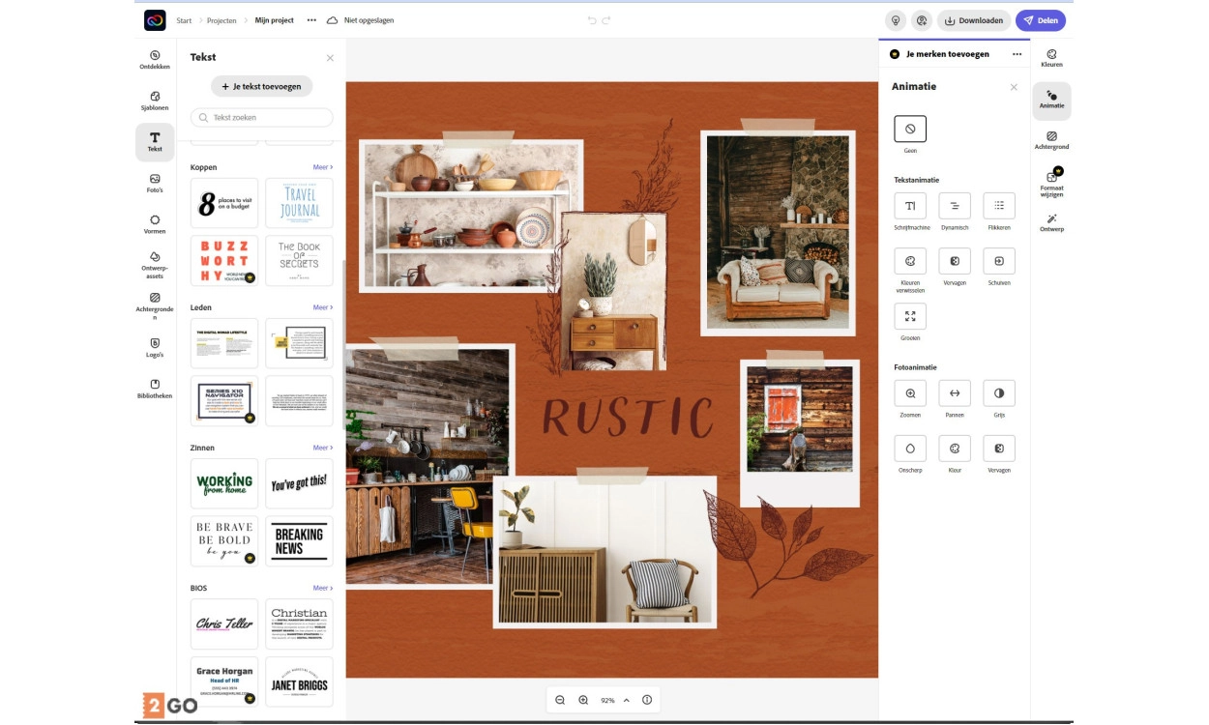This screenshot has width=1209, height=725.
Task: Select the Pannen photo animation
Action: pos(955,393)
